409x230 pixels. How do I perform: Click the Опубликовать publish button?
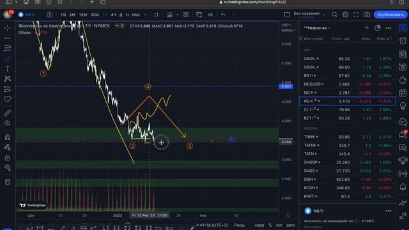390,15
